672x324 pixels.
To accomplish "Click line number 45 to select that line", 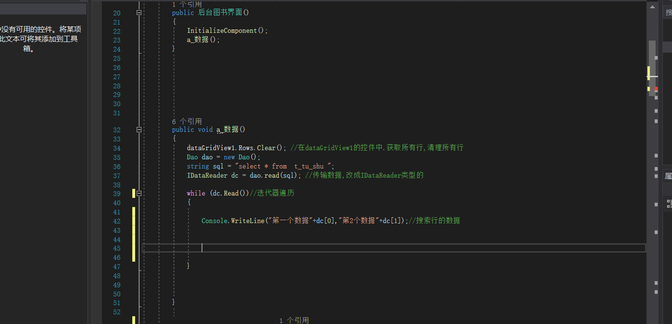I will [116, 248].
